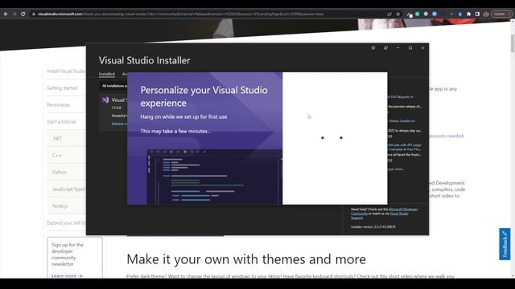The height and width of the screenshot is (289, 515).
Task: Click the code editor preview illustration
Action: (215, 177)
